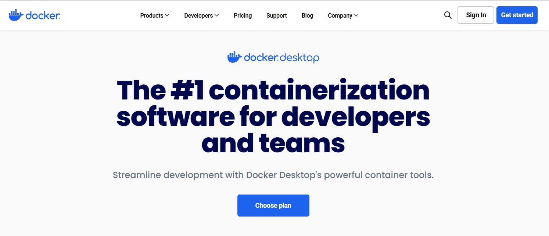Visit the Blog from the navigation bar
549x236 pixels.
click(x=307, y=15)
